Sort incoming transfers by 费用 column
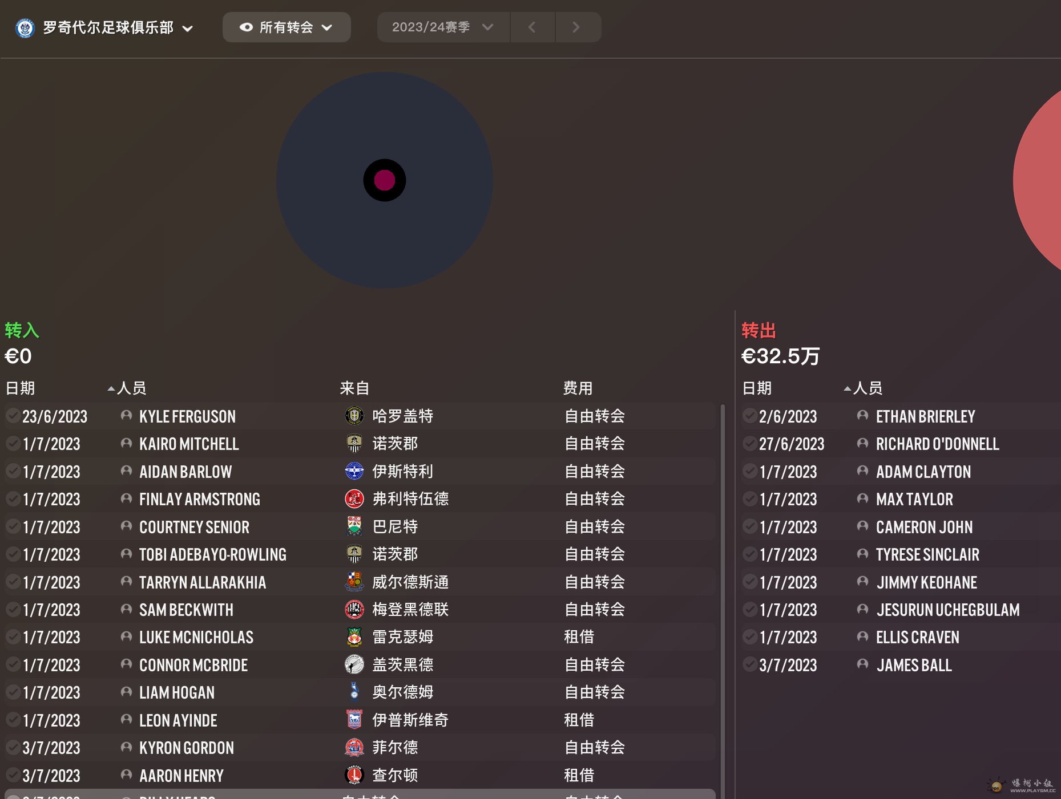The width and height of the screenshot is (1061, 799). (x=578, y=388)
